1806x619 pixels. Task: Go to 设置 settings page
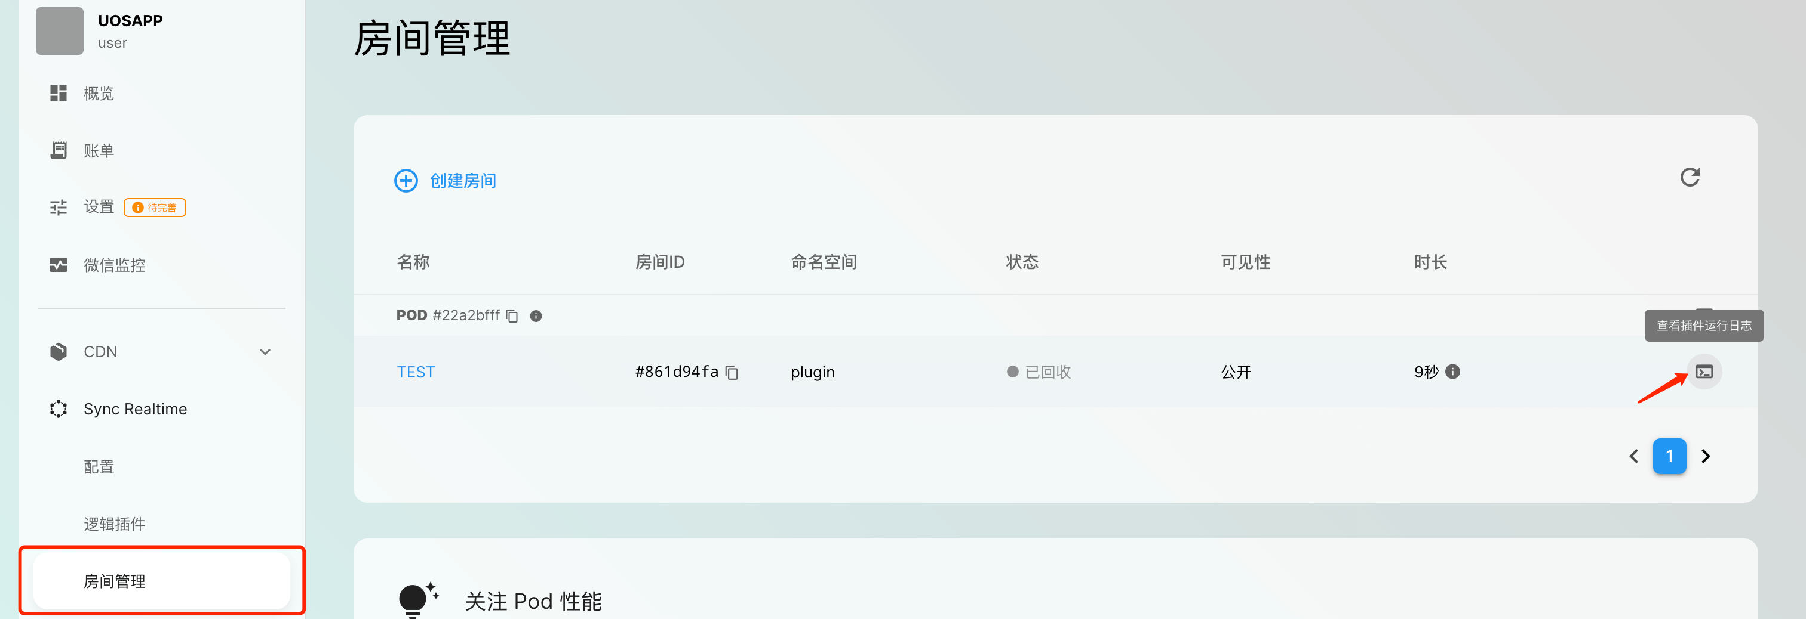coord(98,208)
